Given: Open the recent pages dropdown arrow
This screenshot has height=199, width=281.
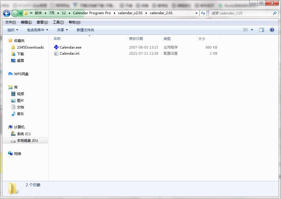Looking at the screenshot, I should point(21,14).
